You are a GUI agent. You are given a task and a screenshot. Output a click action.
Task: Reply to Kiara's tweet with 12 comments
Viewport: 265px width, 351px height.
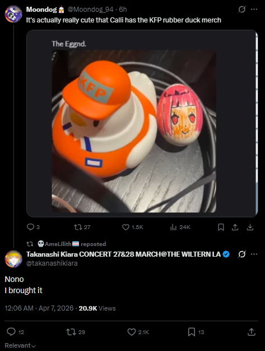pyautogui.click(x=11, y=332)
